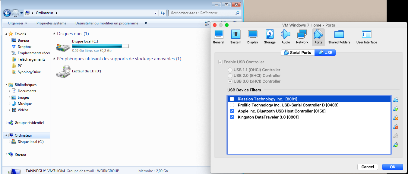Open Storage settings icon
The image size is (408, 174).
[270, 37]
